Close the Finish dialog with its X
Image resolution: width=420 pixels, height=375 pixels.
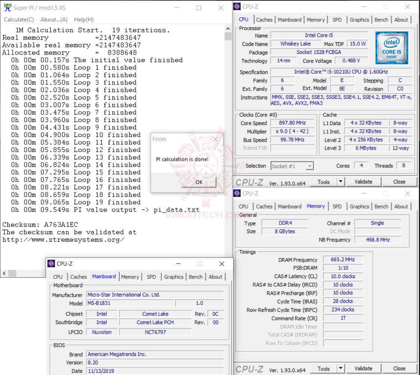pos(215,139)
